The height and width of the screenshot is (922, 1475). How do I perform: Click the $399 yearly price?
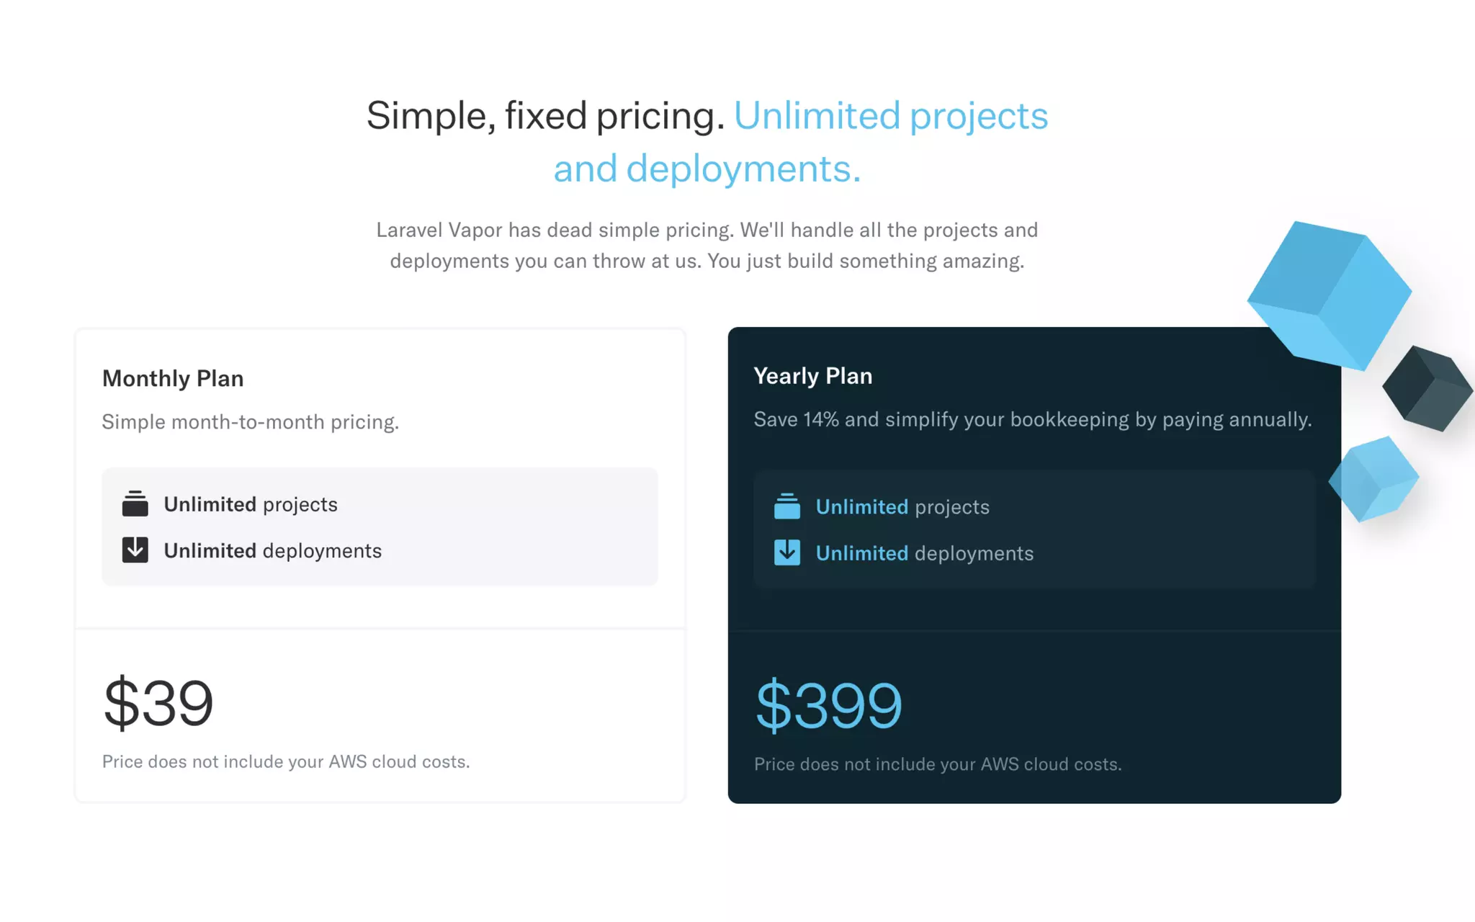pyautogui.click(x=828, y=706)
